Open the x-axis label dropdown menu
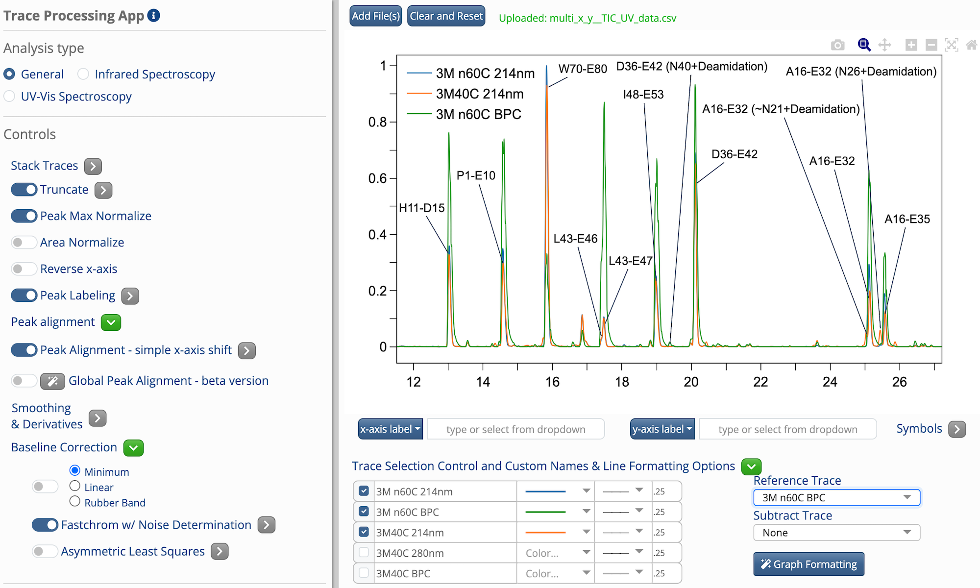The width and height of the screenshot is (980, 588). [390, 429]
